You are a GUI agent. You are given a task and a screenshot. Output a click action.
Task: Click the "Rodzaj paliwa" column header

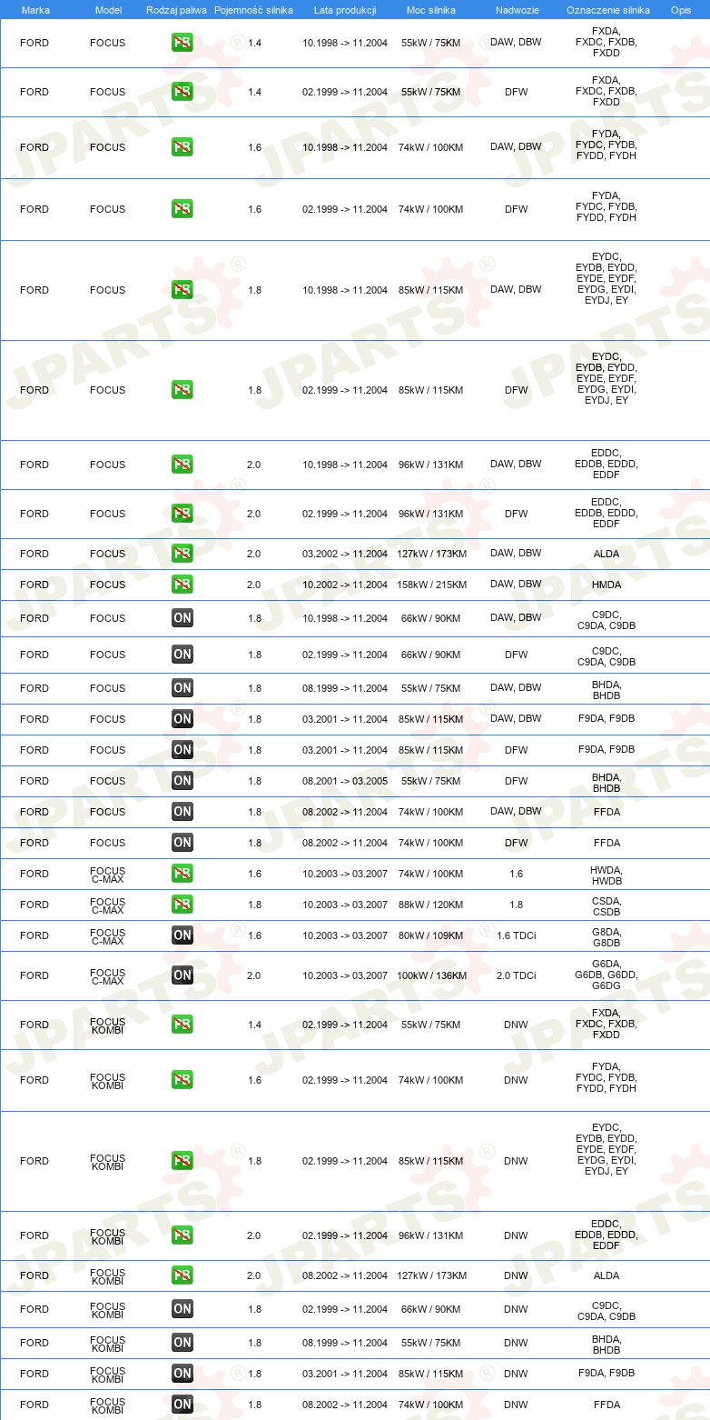coord(176,10)
